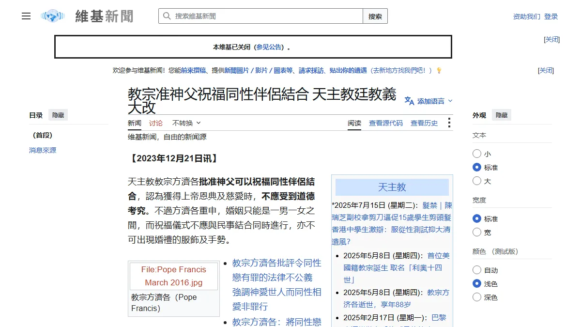This screenshot has width=581, height=327.
Task: Open the 髮禁｜陳瑞芝副校 news link
Action: click(x=392, y=223)
